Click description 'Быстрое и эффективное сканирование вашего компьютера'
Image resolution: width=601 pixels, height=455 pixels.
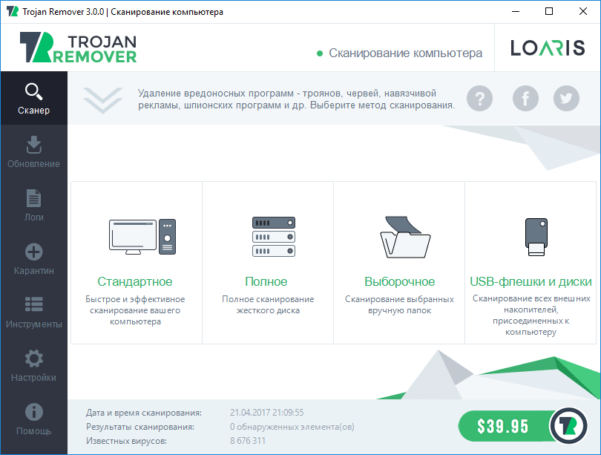[x=135, y=310]
